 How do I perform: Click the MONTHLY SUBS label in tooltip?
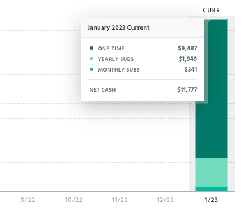coord(119,70)
